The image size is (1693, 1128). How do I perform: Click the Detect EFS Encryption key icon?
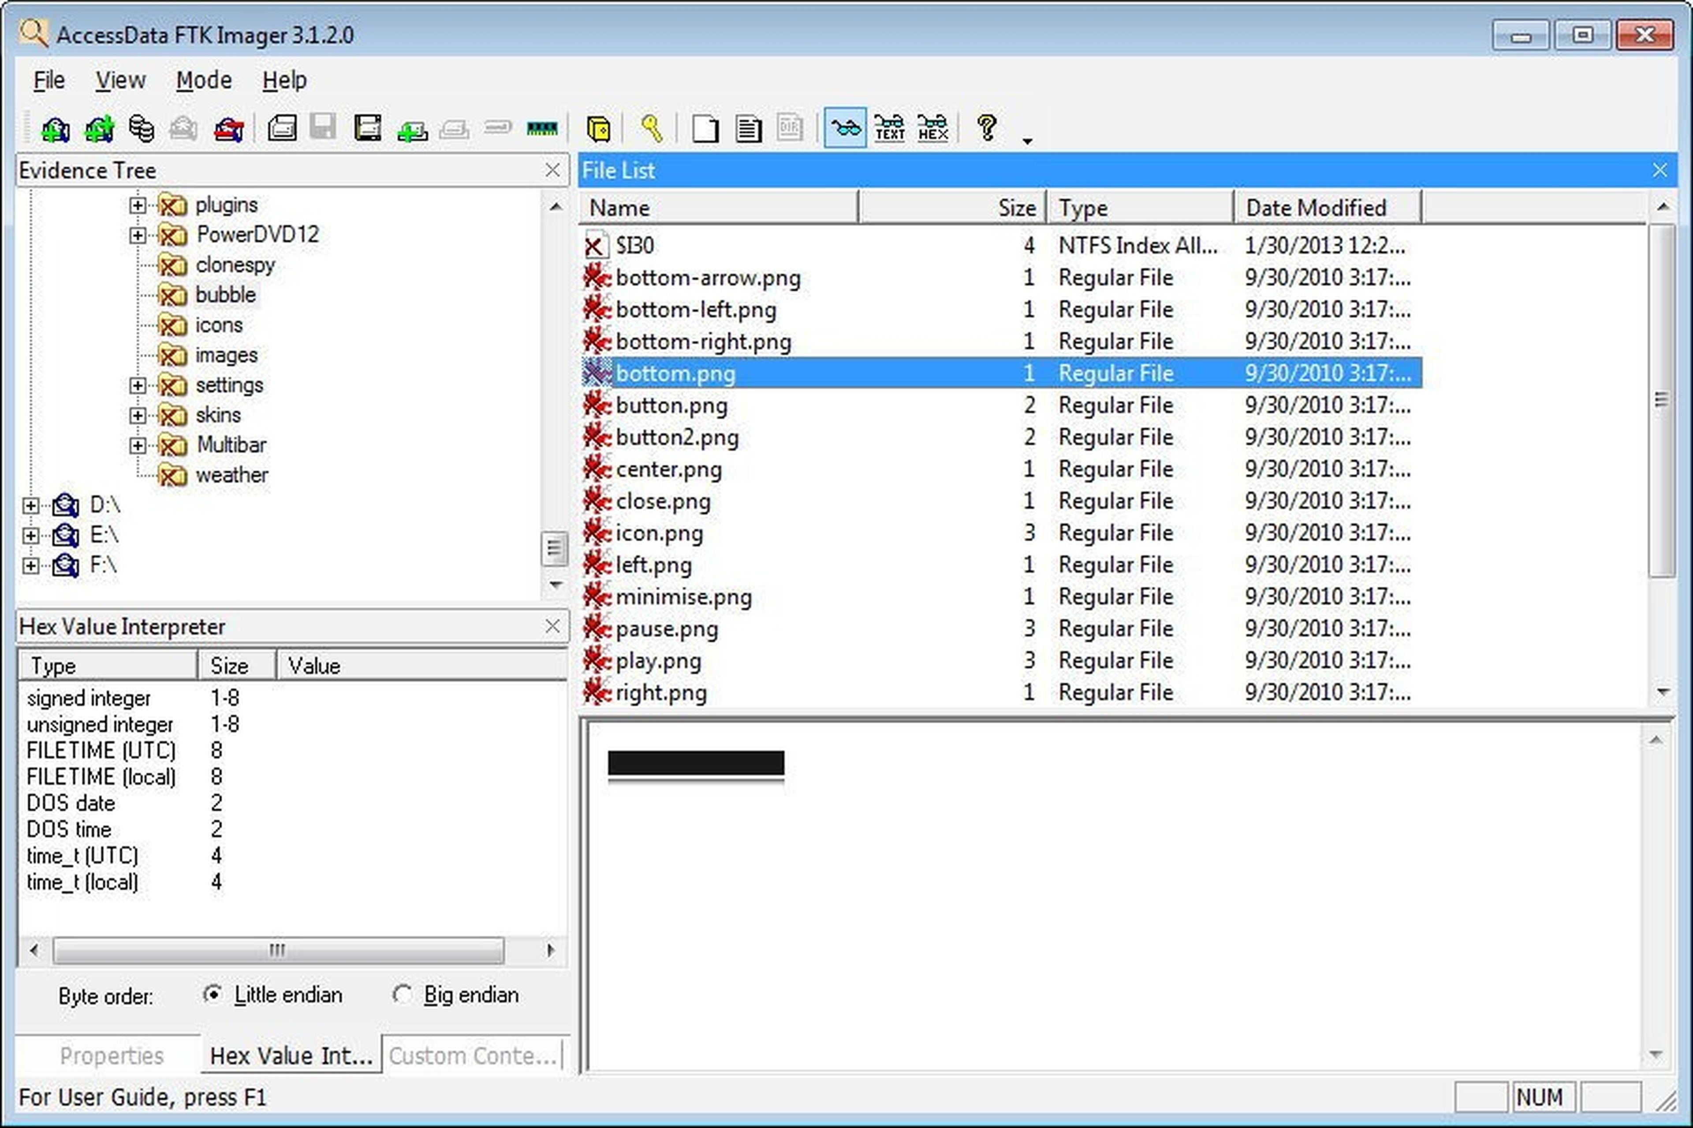pos(652,129)
